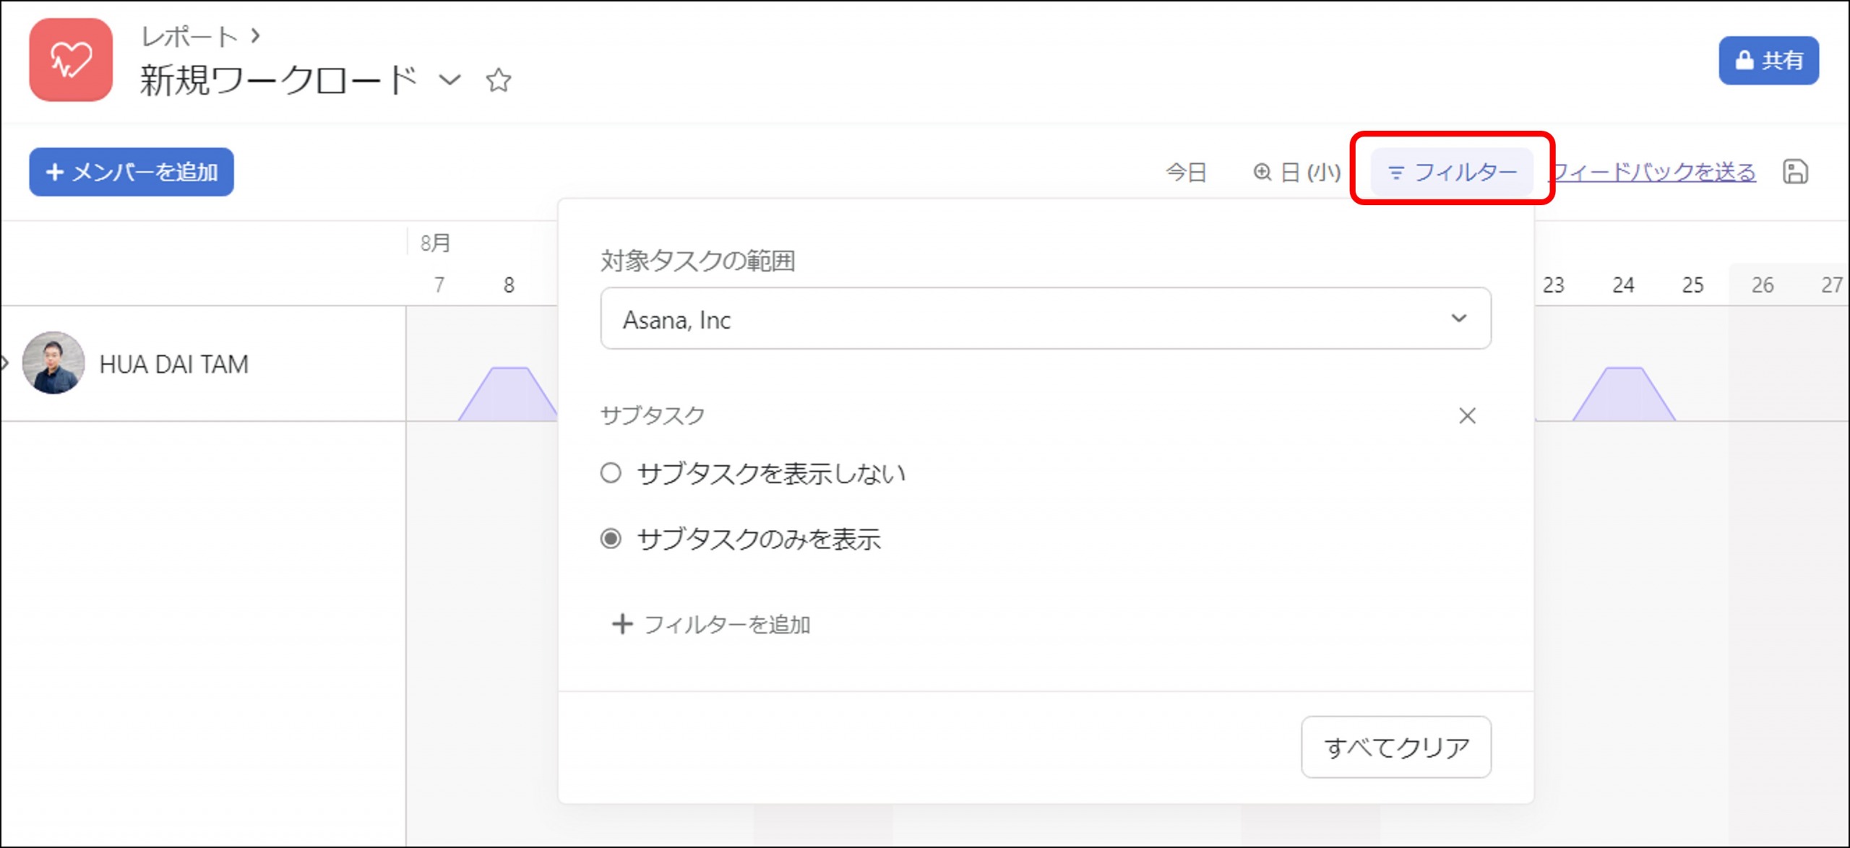Image resolution: width=1850 pixels, height=848 pixels.
Task: Click date 7 in the timeline header
Action: pos(439,285)
